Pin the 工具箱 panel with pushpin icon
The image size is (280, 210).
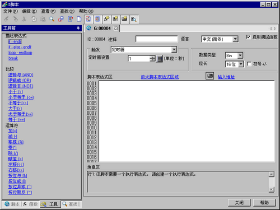coord(78,28)
